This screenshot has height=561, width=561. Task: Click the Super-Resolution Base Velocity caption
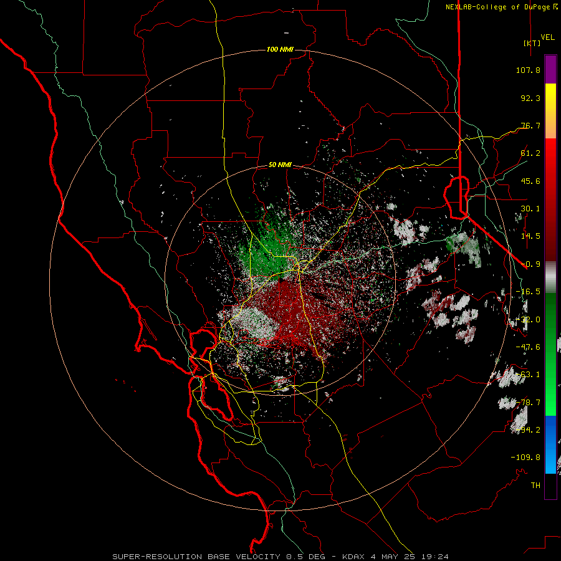pyautogui.click(x=280, y=557)
